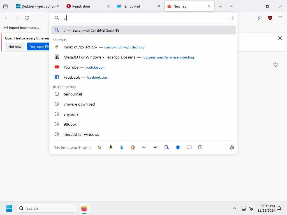Open the Index of /collection/ shortcut
Image resolution: width=287 pixels, height=215 pixels.
click(143, 47)
